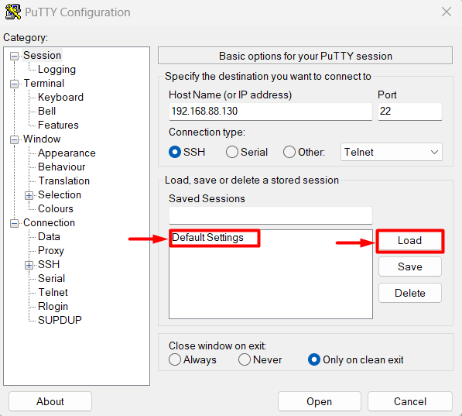Collapse the Session tree node
This screenshot has height=416, width=462.
pyautogui.click(x=14, y=56)
